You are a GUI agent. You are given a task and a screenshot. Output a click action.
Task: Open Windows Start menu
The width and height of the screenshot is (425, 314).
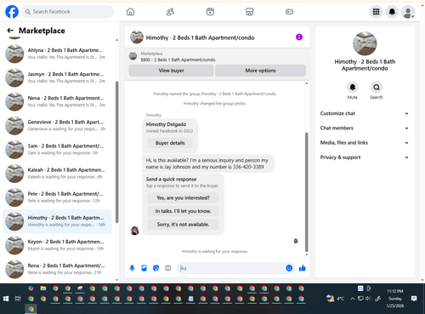pyautogui.click(x=6, y=299)
